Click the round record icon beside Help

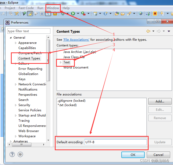pyautogui.click(x=20, y=154)
